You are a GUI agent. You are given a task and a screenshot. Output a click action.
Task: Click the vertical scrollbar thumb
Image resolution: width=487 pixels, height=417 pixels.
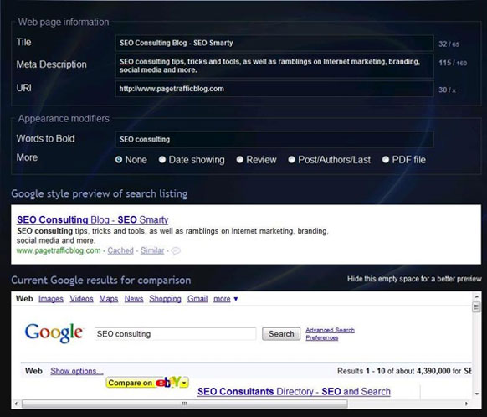477,307
